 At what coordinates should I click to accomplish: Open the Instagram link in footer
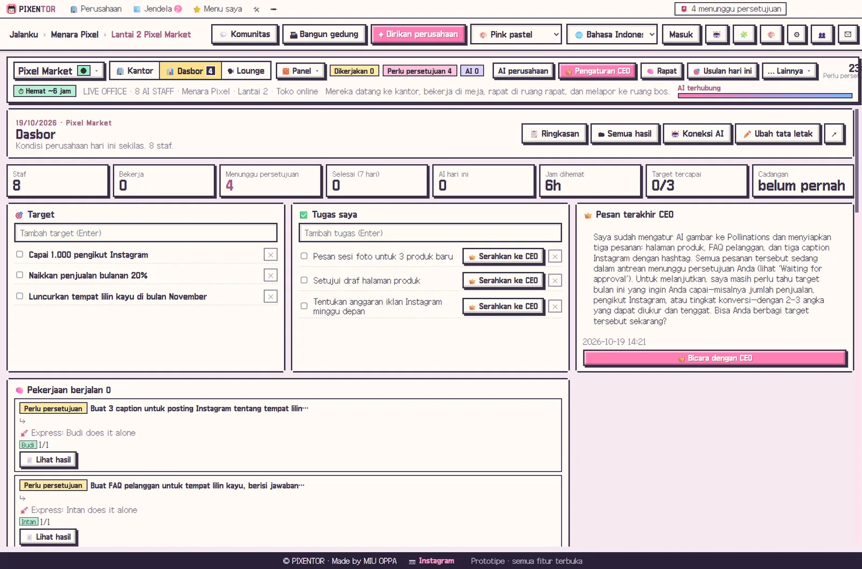(x=432, y=561)
